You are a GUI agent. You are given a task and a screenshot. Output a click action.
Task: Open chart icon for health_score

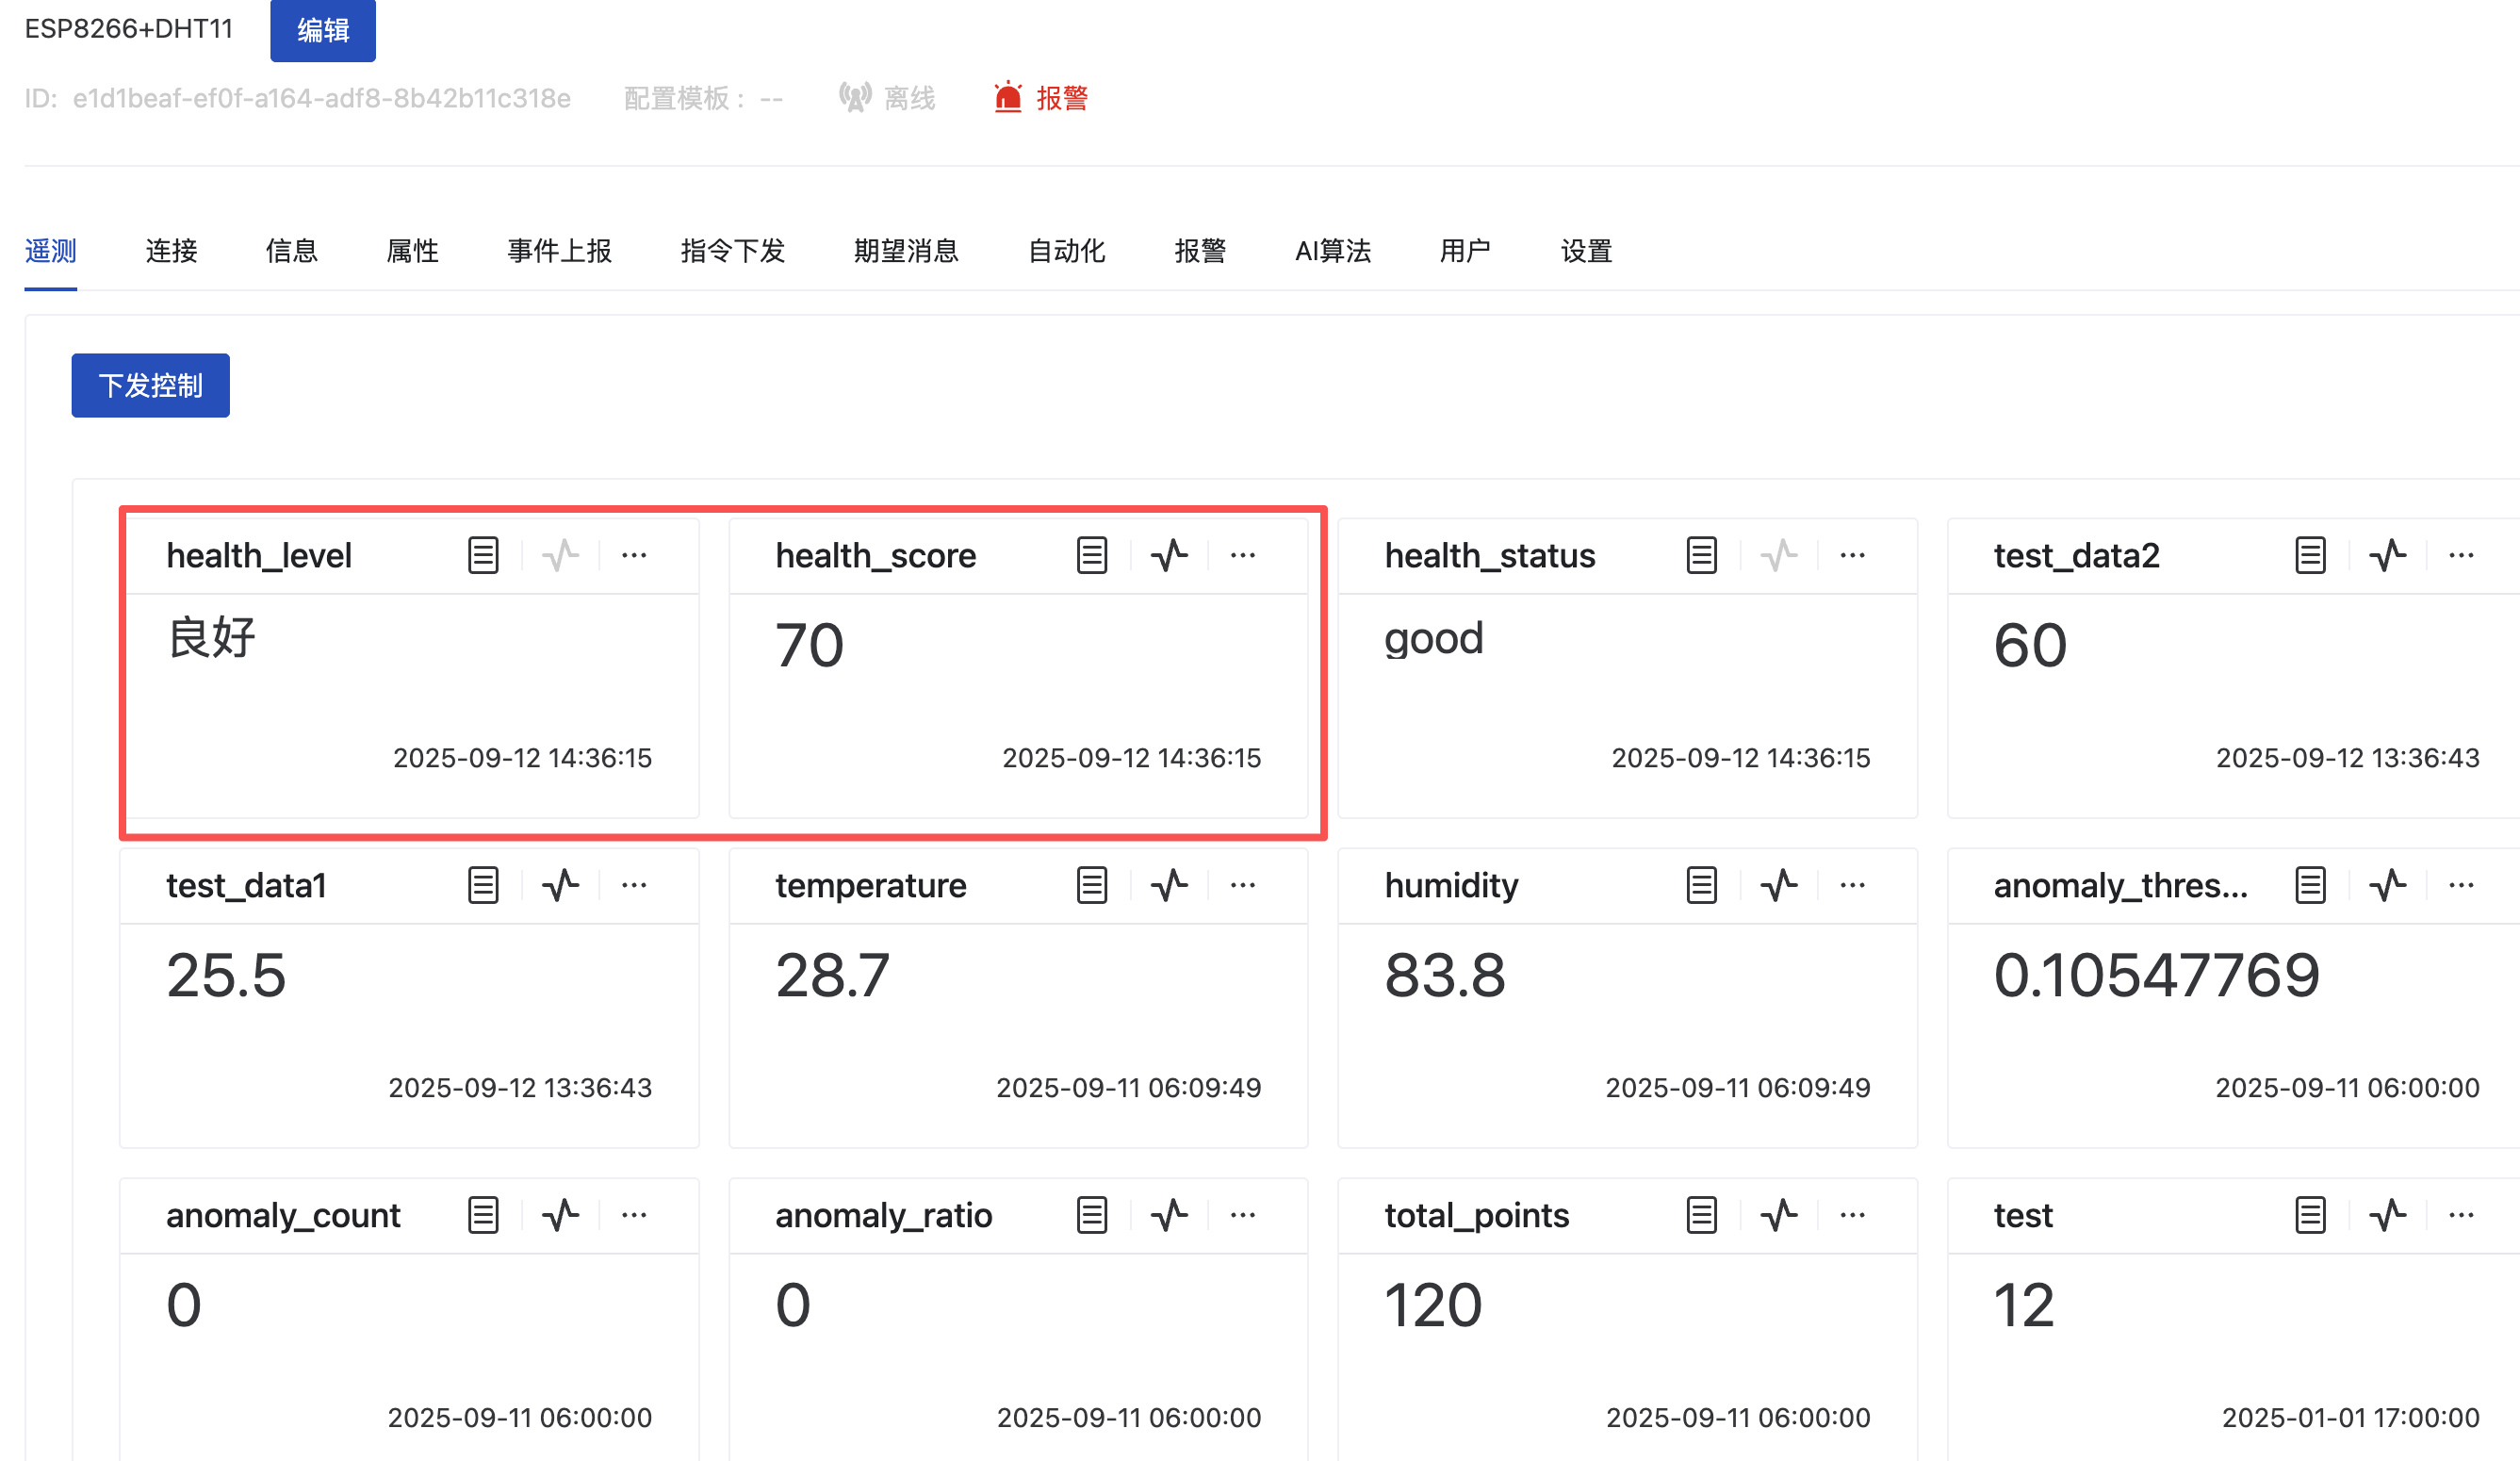pos(1169,555)
